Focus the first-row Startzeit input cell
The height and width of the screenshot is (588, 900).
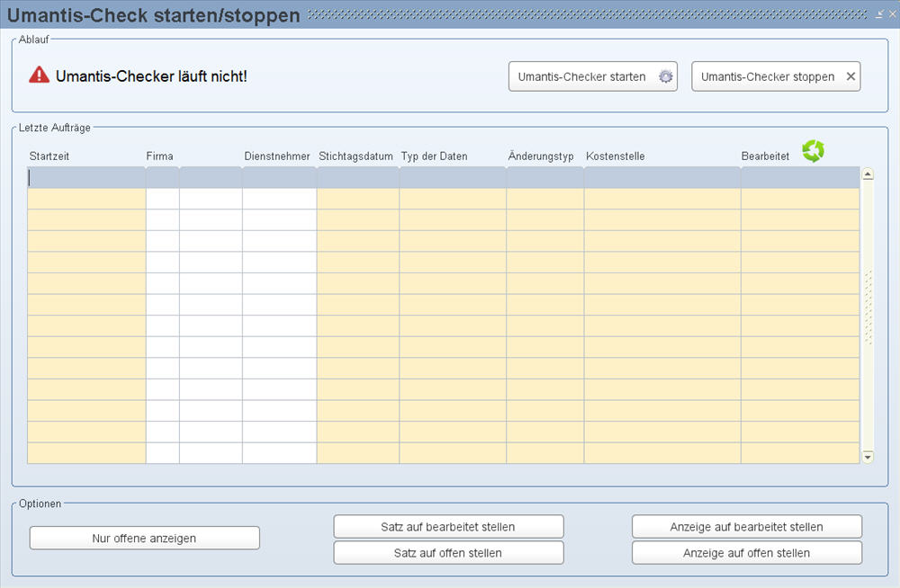(x=86, y=178)
